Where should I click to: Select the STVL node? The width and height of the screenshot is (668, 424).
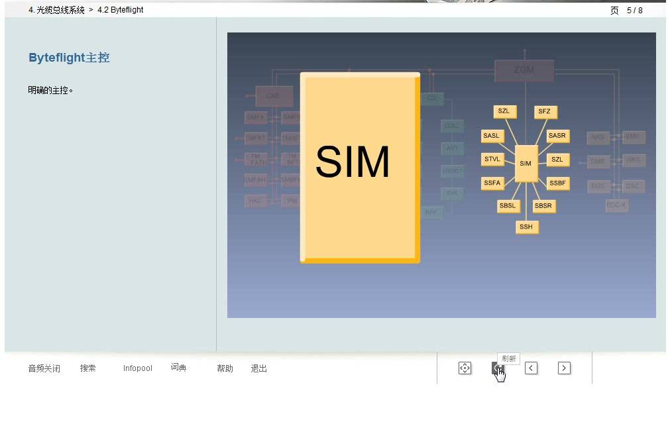[x=492, y=160]
